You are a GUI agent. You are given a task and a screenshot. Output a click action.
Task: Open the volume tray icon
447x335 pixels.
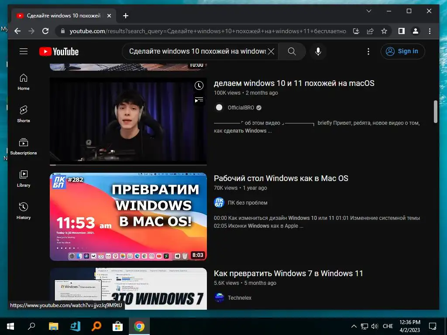click(x=375, y=326)
